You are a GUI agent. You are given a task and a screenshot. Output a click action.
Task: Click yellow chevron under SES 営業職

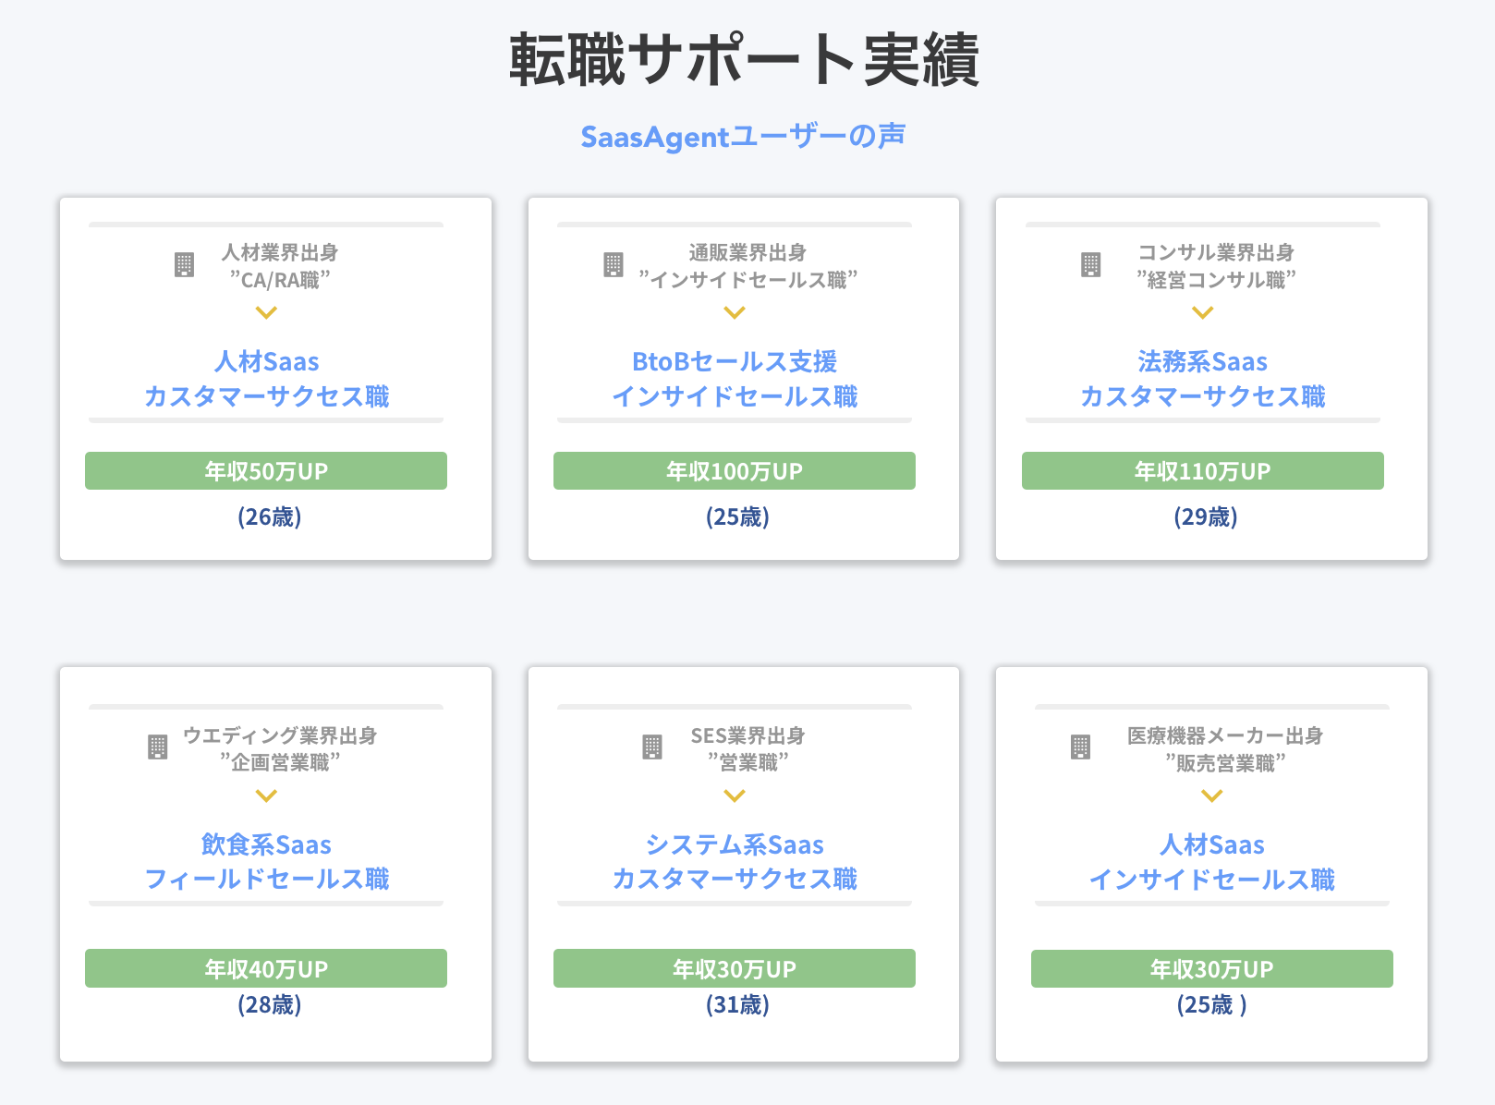point(735,795)
